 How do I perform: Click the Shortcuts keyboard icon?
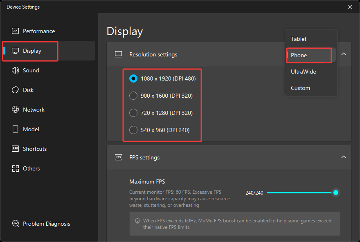[x=16, y=149]
